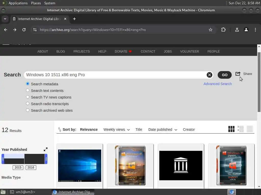Open DONATE in the navigation bar
The image size is (261, 195).
[x=123, y=51]
